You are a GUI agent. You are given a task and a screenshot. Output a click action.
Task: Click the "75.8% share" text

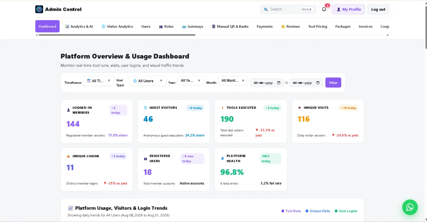tap(118, 135)
